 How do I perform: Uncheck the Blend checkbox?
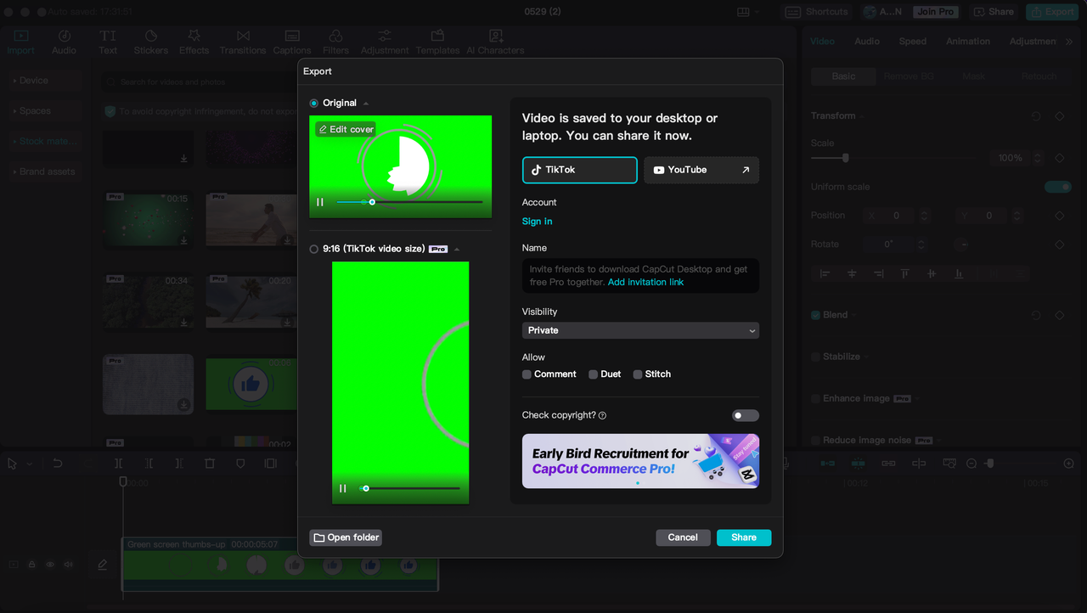tap(816, 315)
